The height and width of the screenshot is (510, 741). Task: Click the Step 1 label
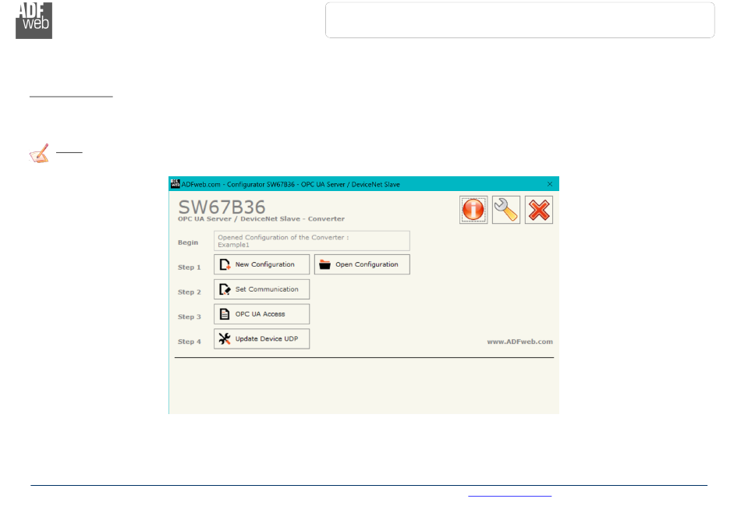(x=189, y=267)
